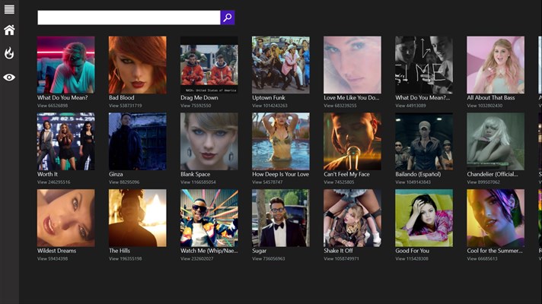Open the Cool for the Summer thumbnail
The image size is (542, 304).
coord(496,217)
